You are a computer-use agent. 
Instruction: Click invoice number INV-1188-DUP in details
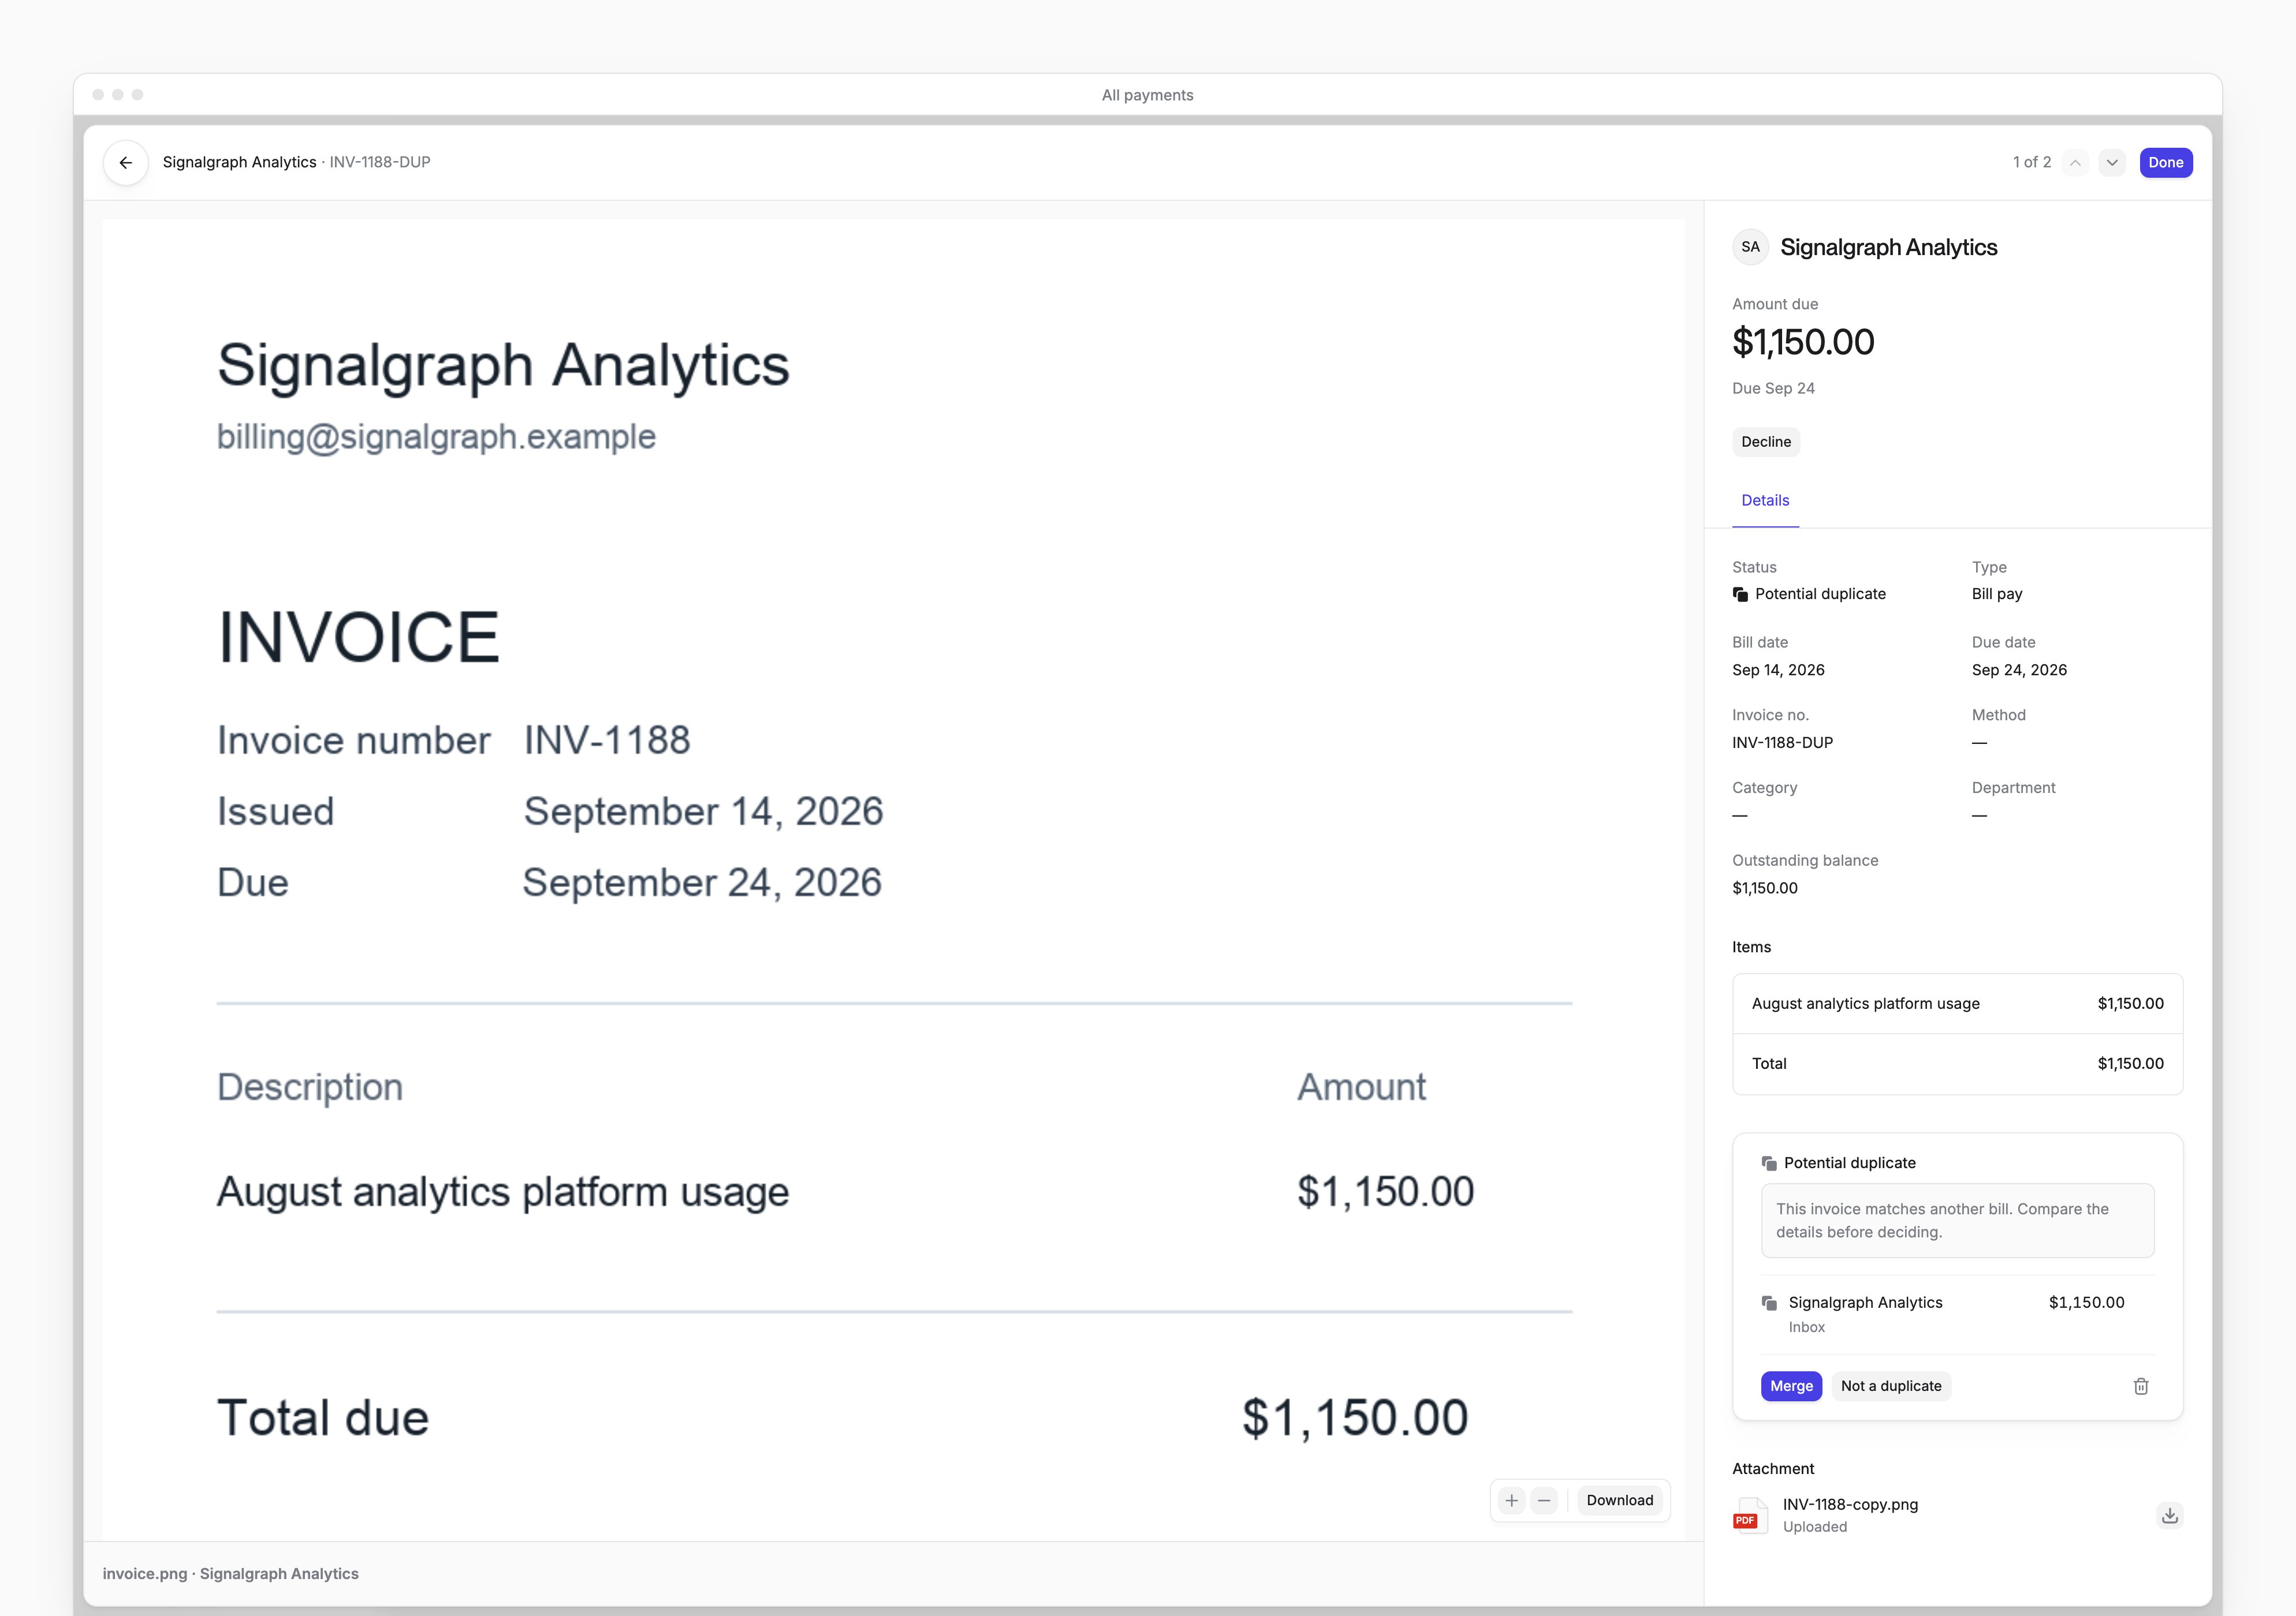tap(1782, 743)
